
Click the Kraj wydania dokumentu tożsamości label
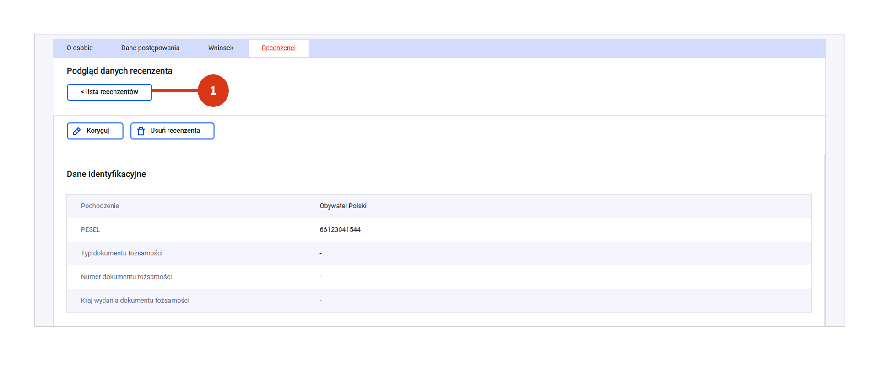point(135,301)
